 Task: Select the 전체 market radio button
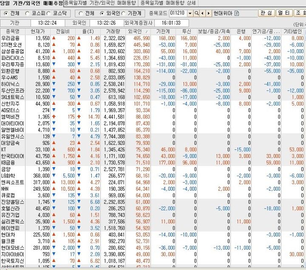pos(6,13)
